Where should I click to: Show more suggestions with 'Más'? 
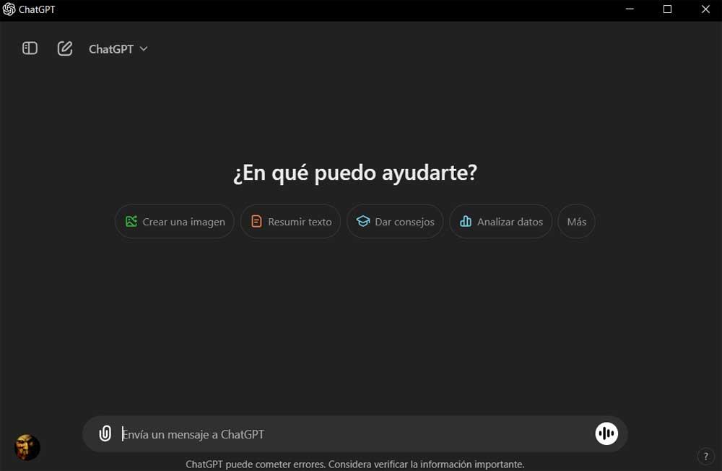point(576,222)
